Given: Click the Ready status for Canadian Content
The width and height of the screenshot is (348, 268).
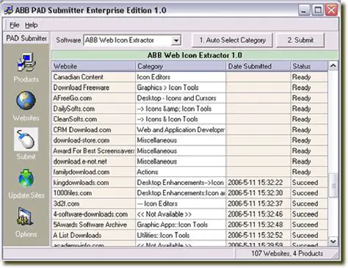Looking at the screenshot, I should click(x=309, y=77).
